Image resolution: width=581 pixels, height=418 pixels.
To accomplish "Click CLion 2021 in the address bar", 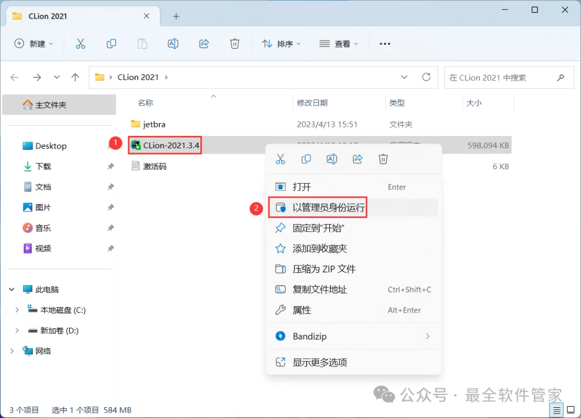I will click(x=138, y=77).
